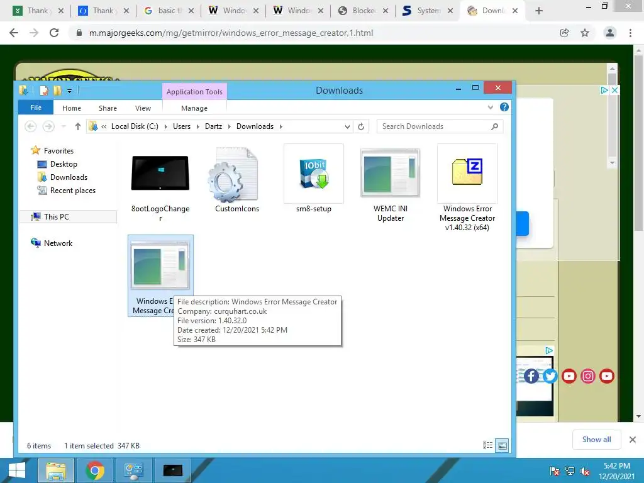Image resolution: width=644 pixels, height=483 pixels.
Task: Go up one folder level
Action: tap(77, 126)
